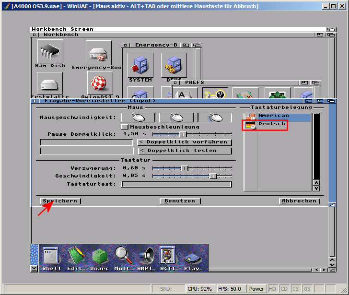Select the Emergency-Boot disk icon on Workbench
349x295 pixels.
click(99, 53)
